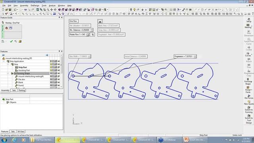Click the yellow cube icon in Feature Guide

[20, 41]
